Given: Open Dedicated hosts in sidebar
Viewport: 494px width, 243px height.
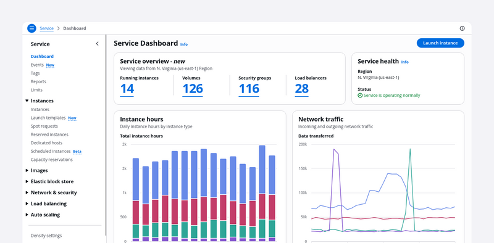Looking at the screenshot, I should point(46,143).
